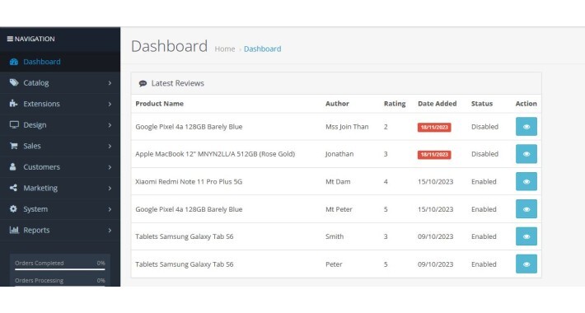Click the Sales shopping cart icon
Viewport: 585px width, 313px height.
14,146
